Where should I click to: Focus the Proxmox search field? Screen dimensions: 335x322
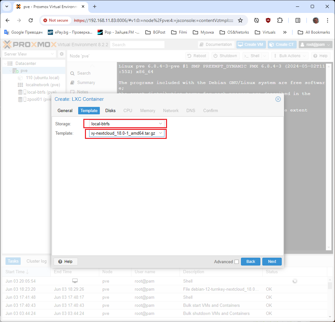[137, 45]
